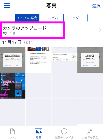
Task: Open Windows start menu screenshot thumbnail
Action: tap(13, 86)
